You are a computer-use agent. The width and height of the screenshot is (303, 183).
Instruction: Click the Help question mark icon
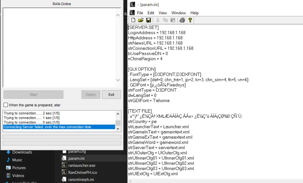tap(190, 20)
